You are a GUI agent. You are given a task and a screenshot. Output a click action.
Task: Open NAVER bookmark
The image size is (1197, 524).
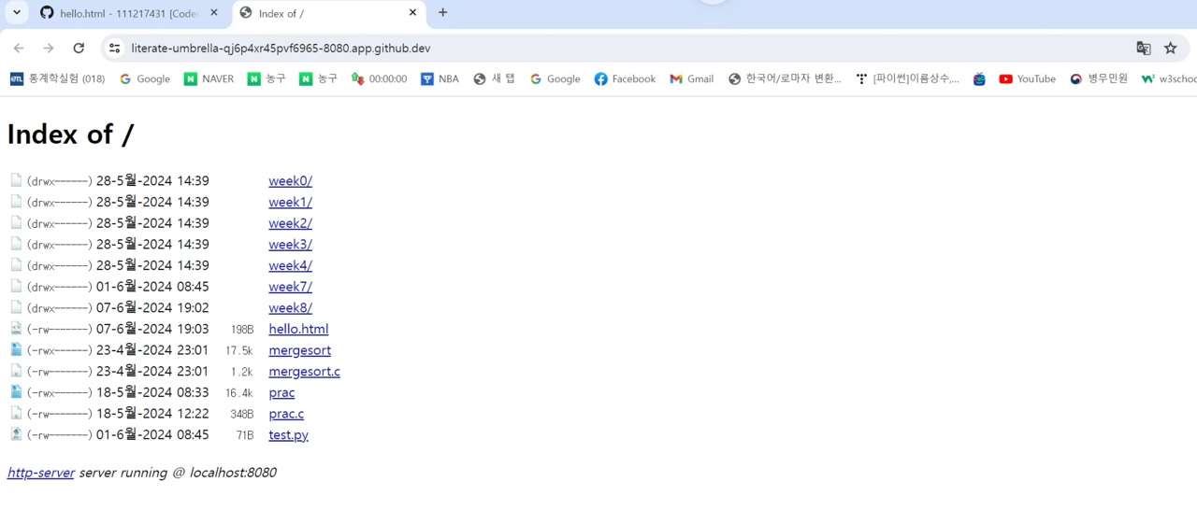click(209, 79)
